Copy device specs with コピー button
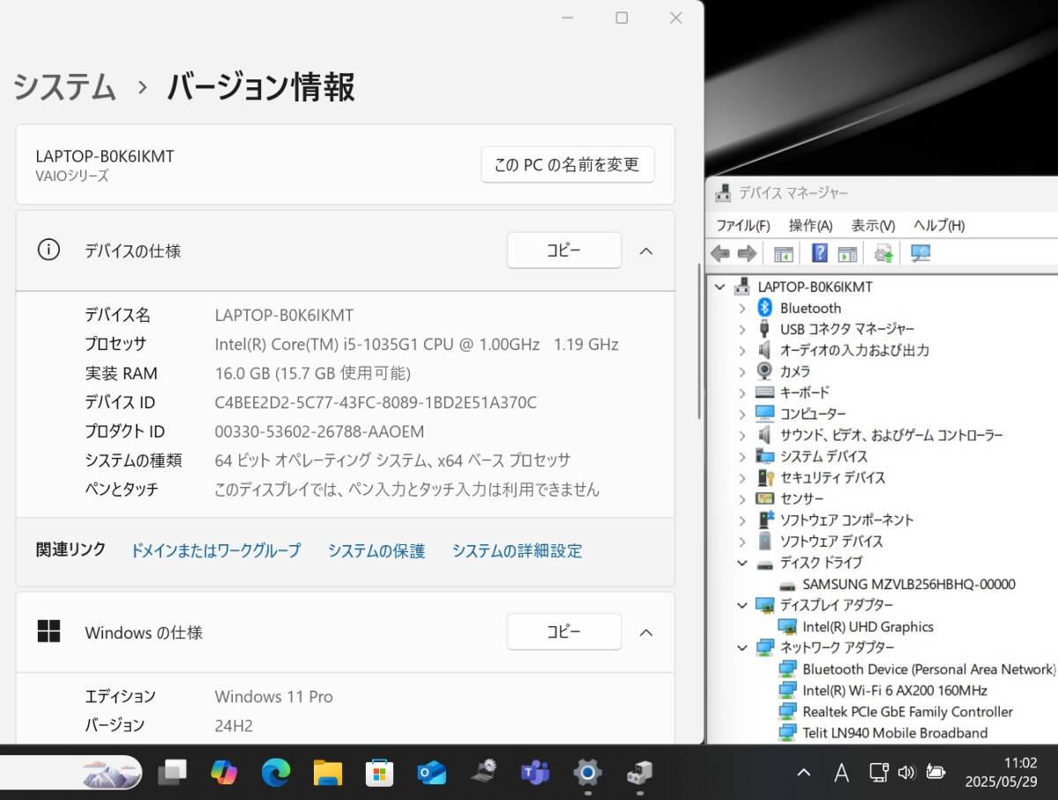This screenshot has width=1058, height=800. point(564,250)
